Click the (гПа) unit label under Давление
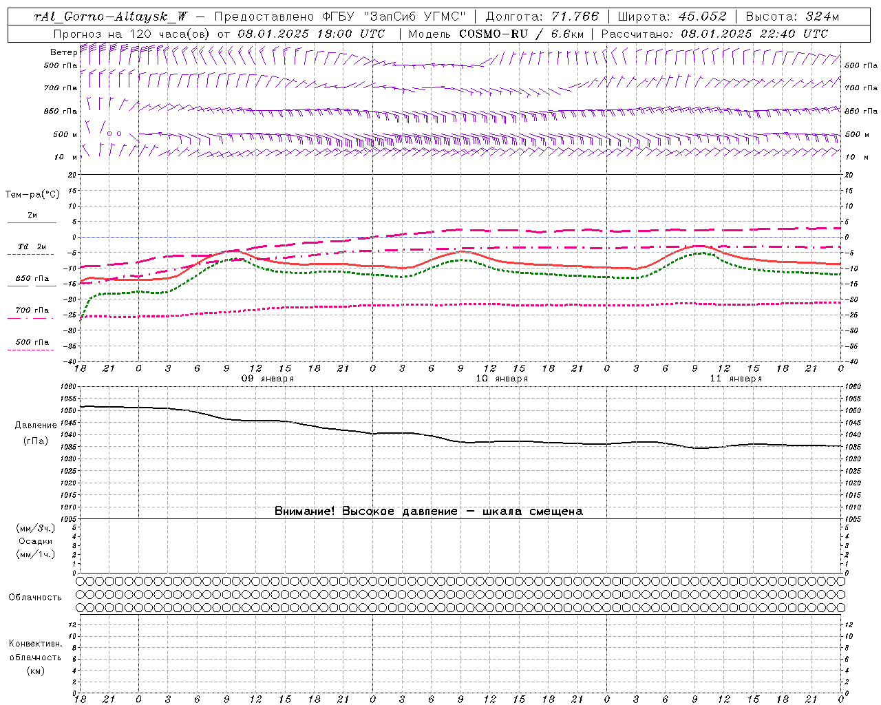881x705 pixels. (36, 441)
